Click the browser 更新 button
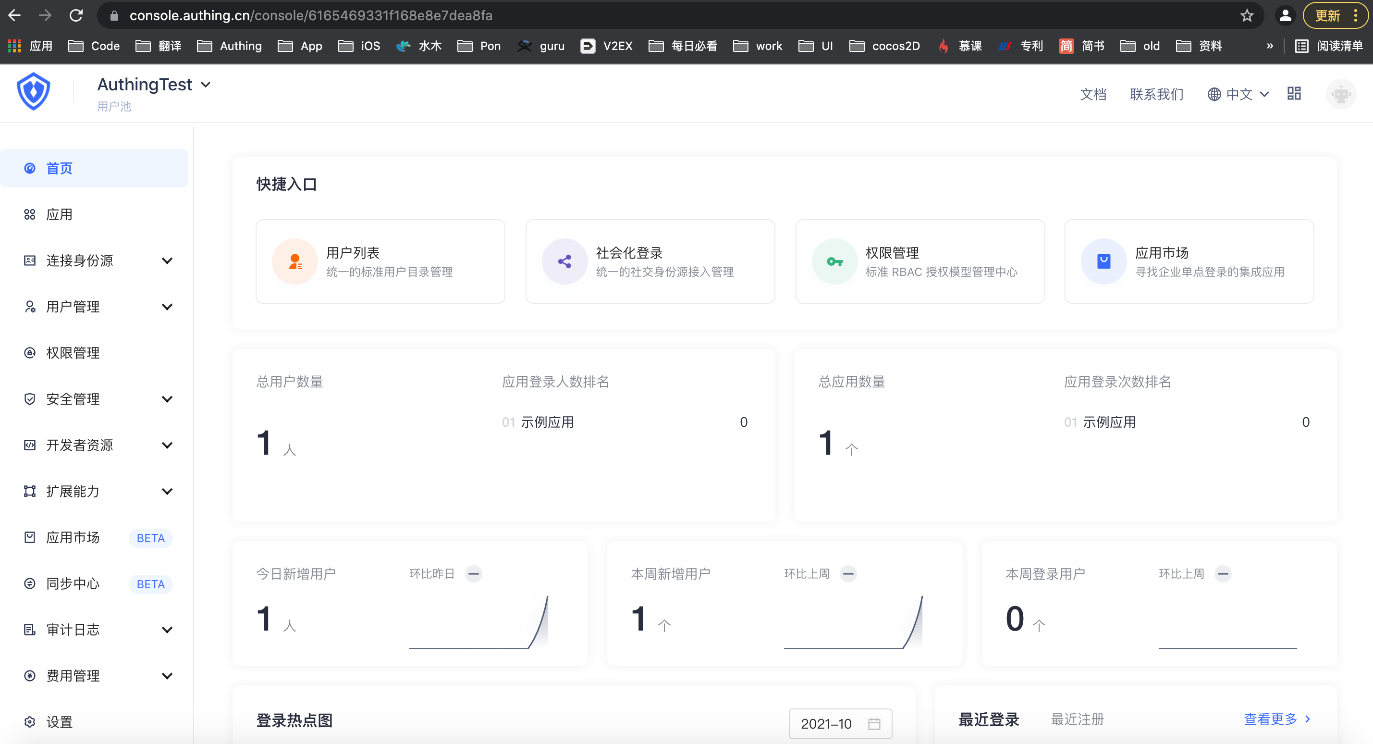Image resolution: width=1373 pixels, height=744 pixels. coord(1335,15)
